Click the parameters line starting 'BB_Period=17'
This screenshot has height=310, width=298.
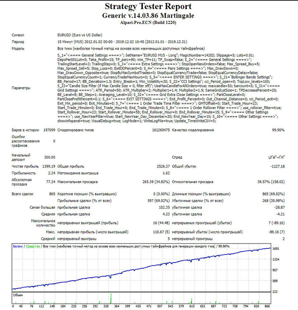click(164, 81)
